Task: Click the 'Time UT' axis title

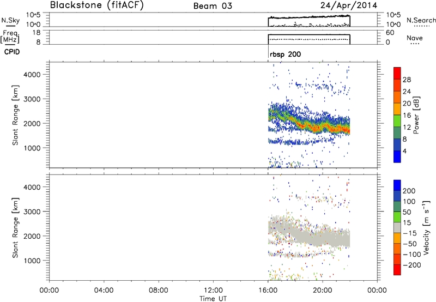Action: 213,299
